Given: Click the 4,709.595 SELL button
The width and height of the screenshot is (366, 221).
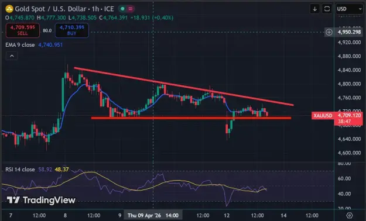Looking at the screenshot, I should point(23,30).
